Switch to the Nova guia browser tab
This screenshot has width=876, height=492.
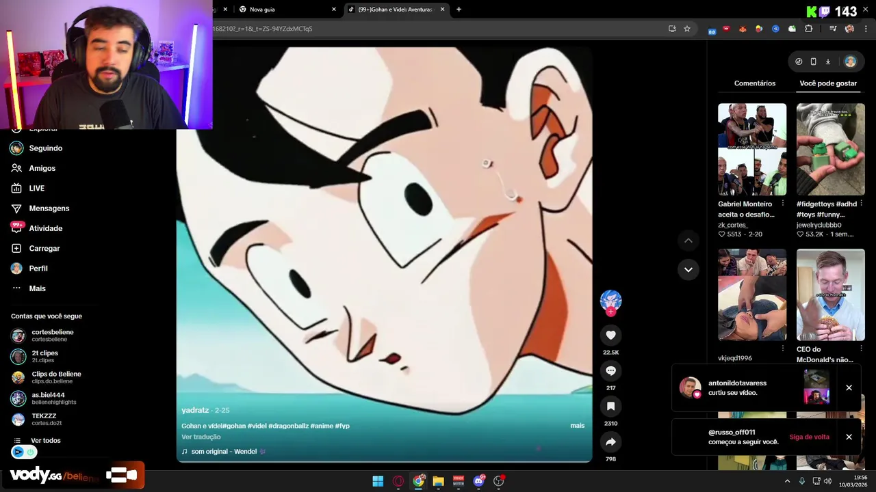point(287,10)
